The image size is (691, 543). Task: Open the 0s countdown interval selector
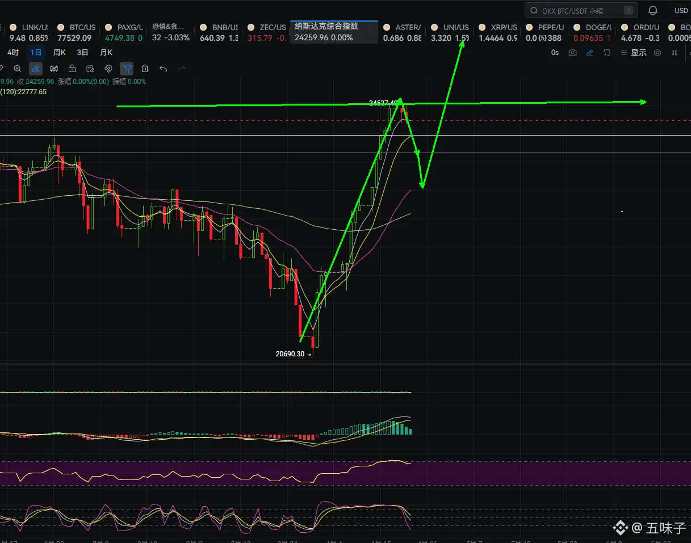pyautogui.click(x=555, y=53)
